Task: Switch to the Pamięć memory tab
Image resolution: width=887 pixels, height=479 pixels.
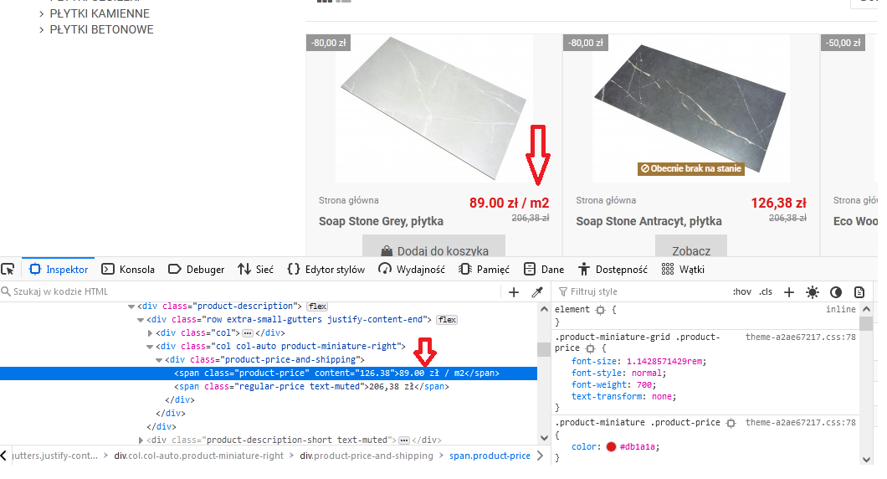Action: click(485, 270)
